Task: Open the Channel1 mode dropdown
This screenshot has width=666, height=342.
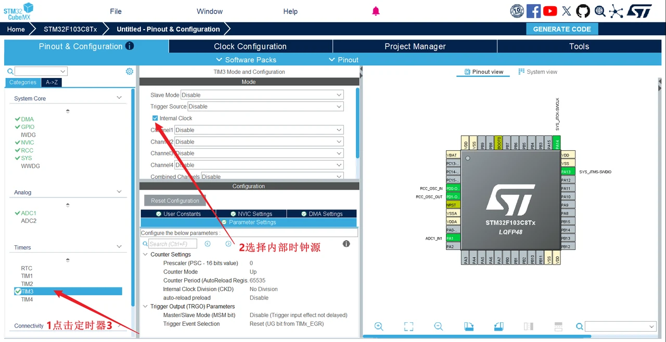Action: click(x=259, y=130)
